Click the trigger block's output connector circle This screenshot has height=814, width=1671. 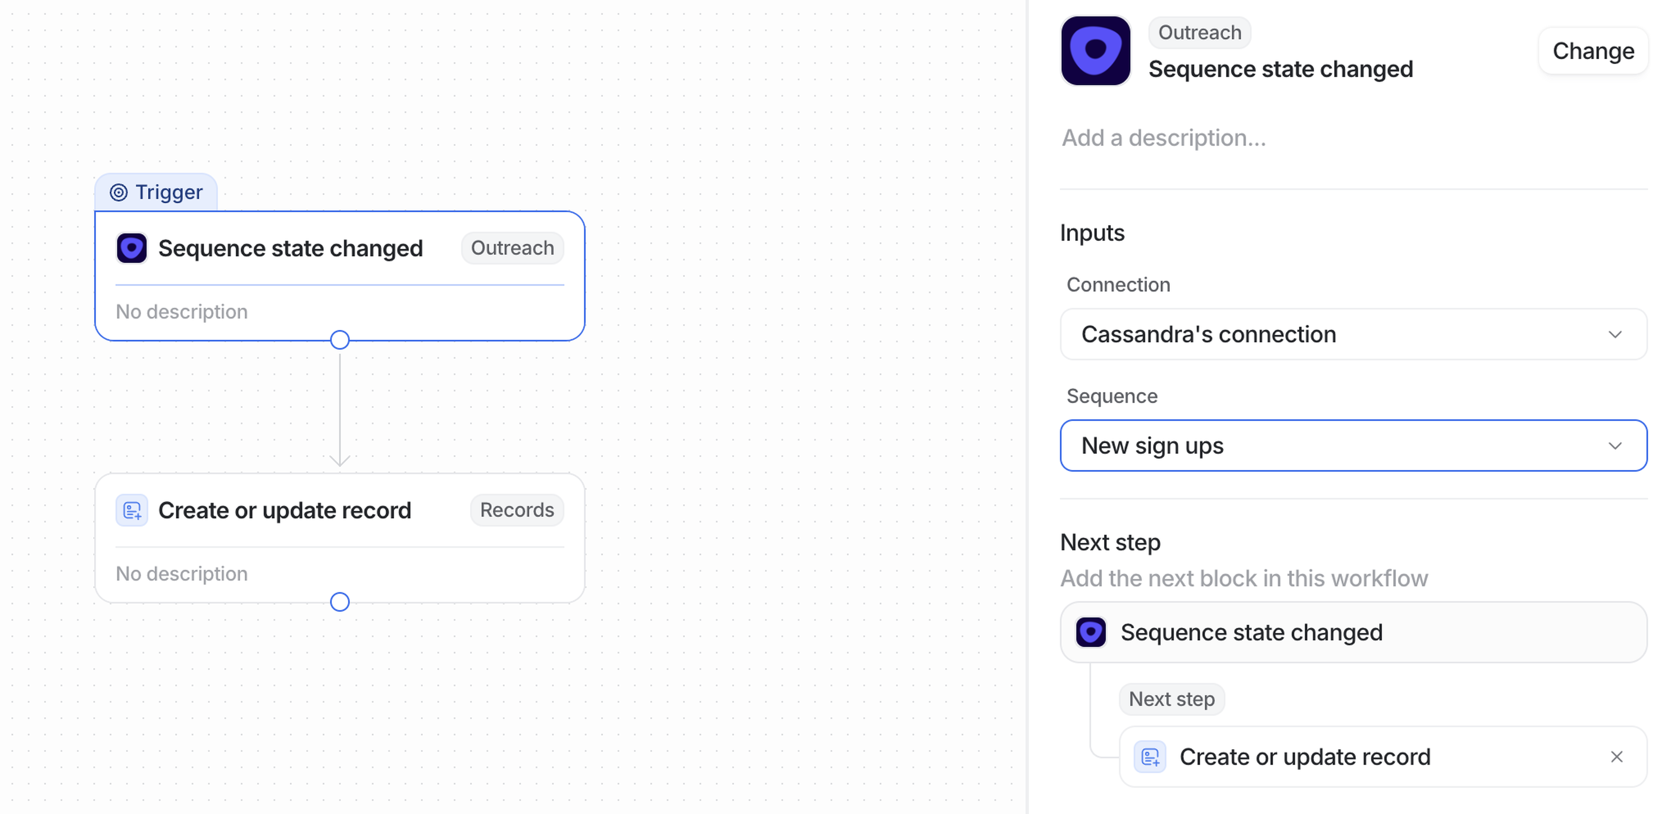(339, 340)
